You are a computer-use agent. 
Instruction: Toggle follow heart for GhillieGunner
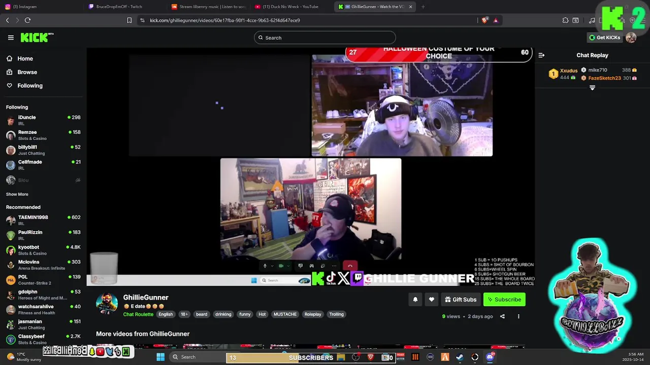click(x=432, y=300)
